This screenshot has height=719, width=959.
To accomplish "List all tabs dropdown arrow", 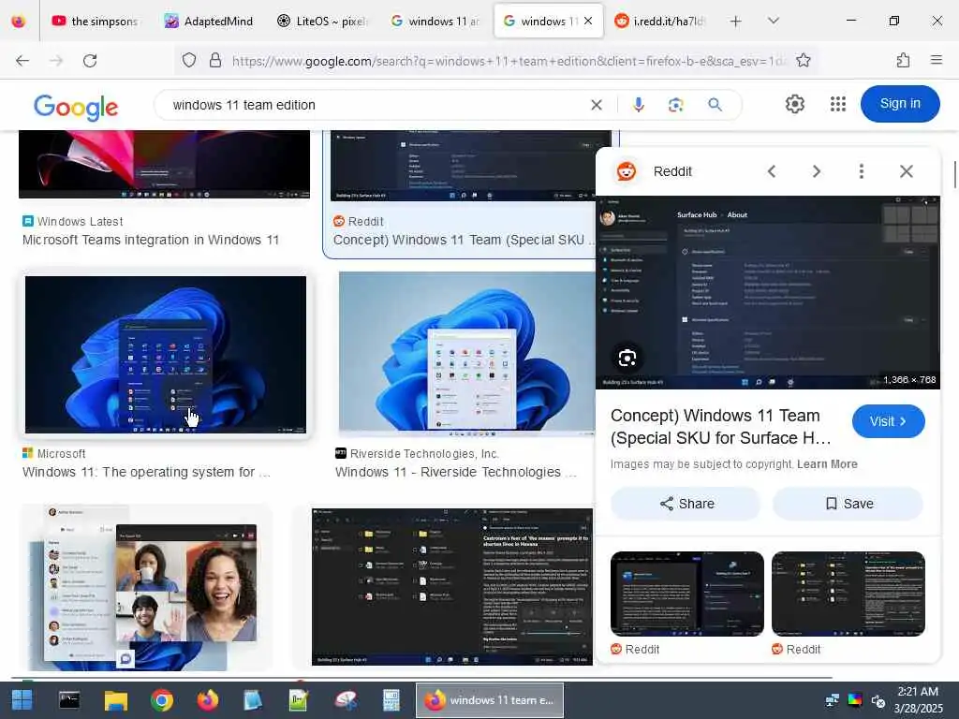I will [774, 21].
